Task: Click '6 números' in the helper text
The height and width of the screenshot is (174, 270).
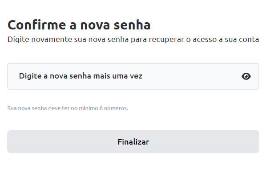Action: pyautogui.click(x=113, y=108)
